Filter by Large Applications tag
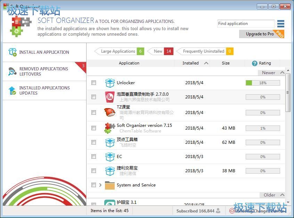This screenshot has height=218, width=294. (x=120, y=51)
